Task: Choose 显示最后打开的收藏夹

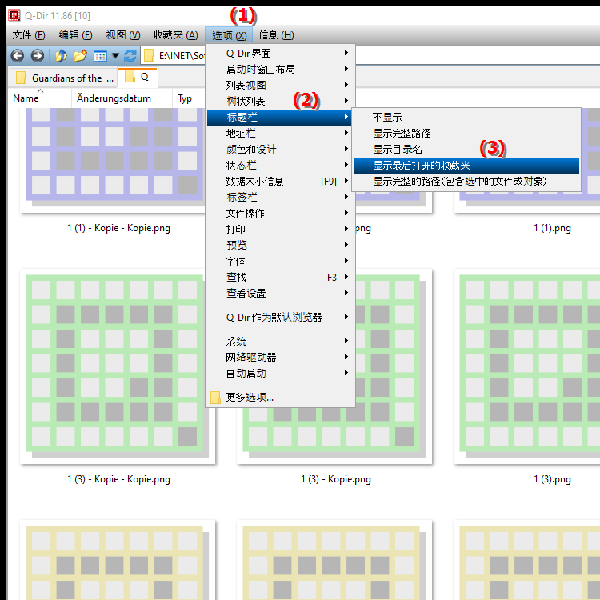Action: click(x=466, y=166)
